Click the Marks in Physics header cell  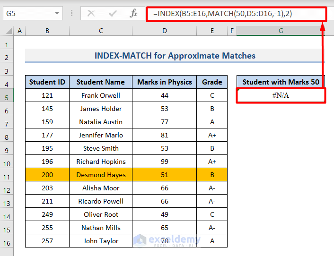(164, 82)
